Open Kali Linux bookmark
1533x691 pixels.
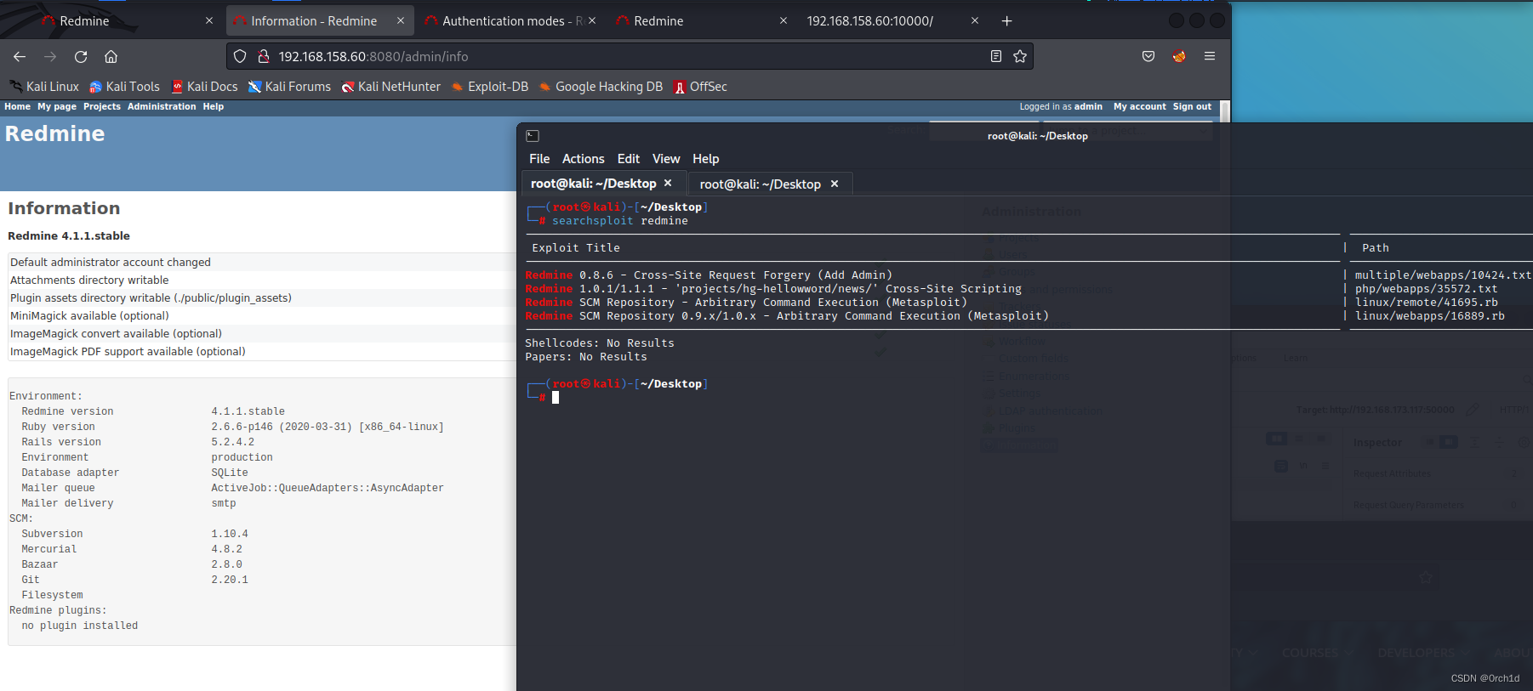pos(44,87)
